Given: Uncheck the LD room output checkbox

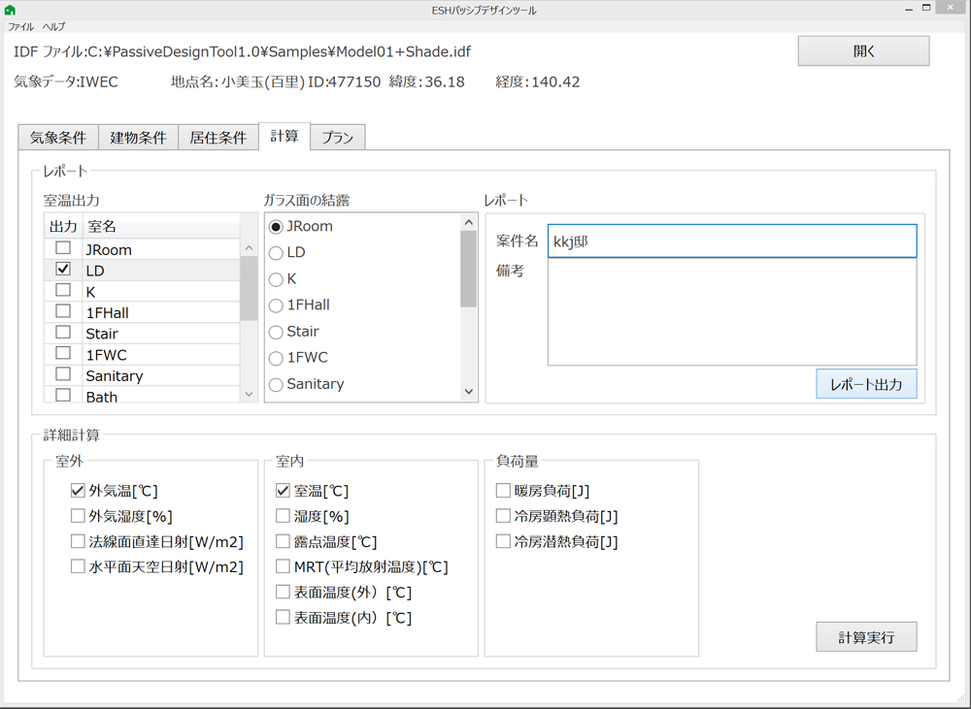Looking at the screenshot, I should tap(63, 269).
